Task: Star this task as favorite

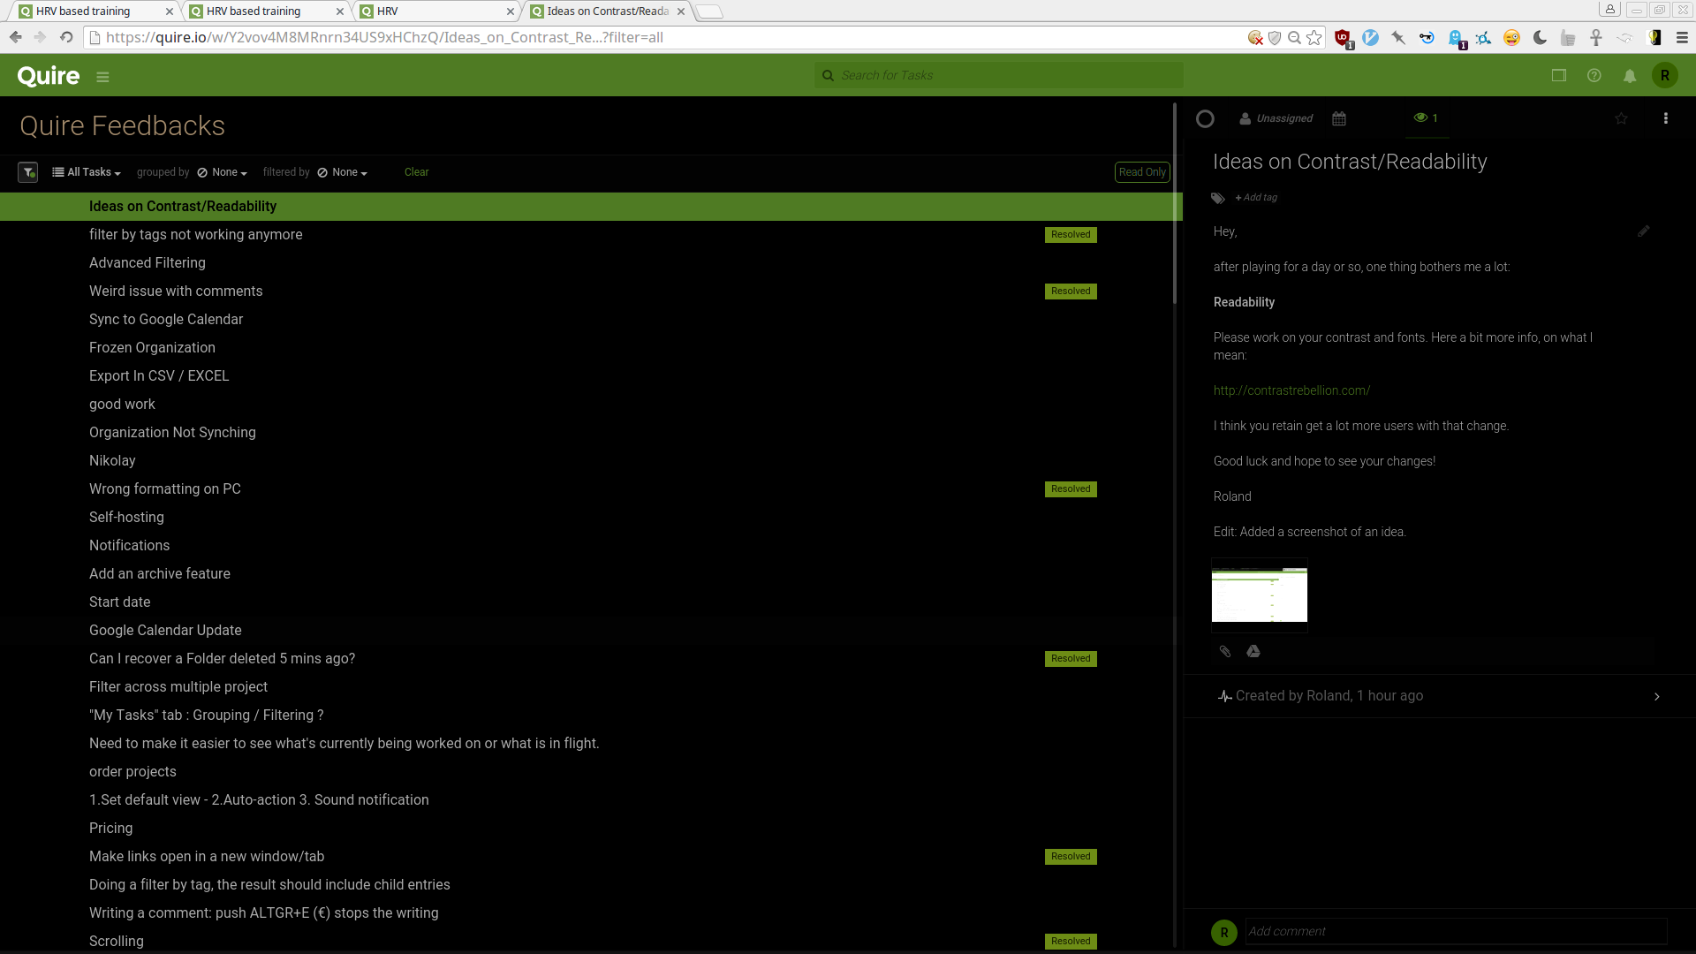Action: point(1621,118)
